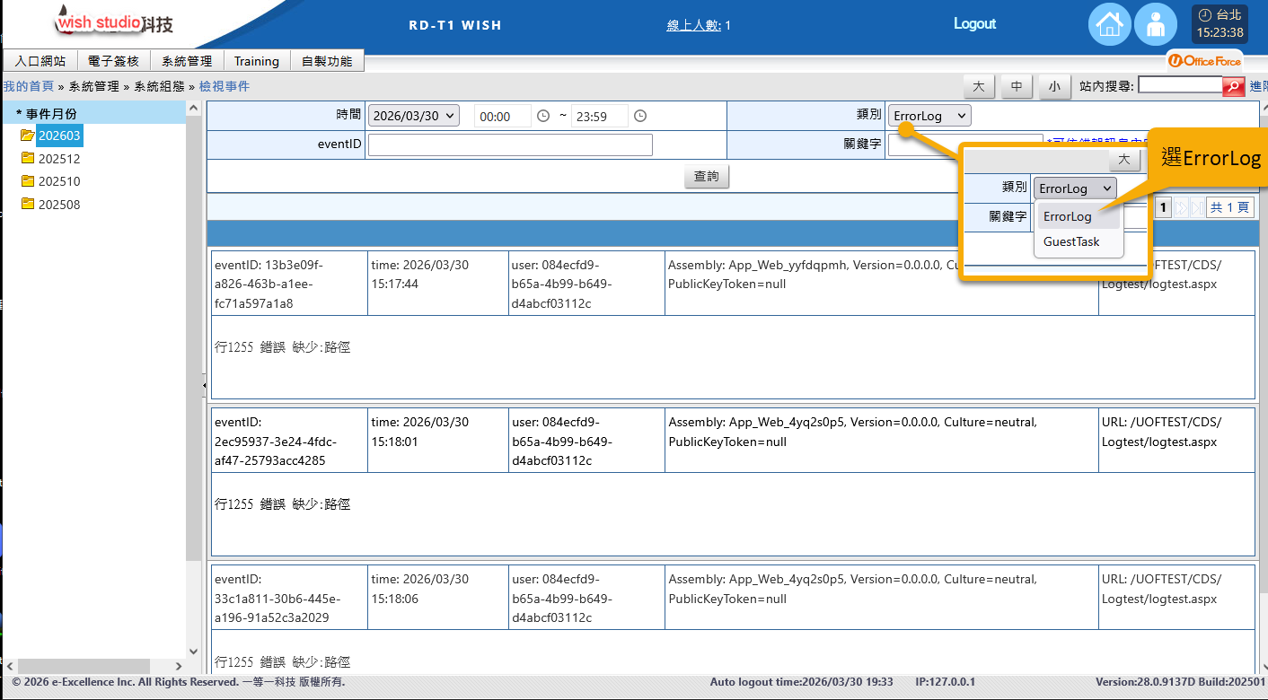Open the user profile icon
Screen dimensions: 1268x700
point(1155,24)
